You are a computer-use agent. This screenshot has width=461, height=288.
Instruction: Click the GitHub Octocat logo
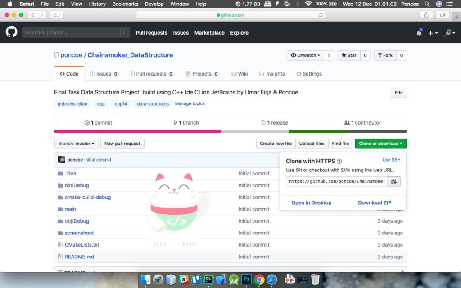click(x=11, y=32)
